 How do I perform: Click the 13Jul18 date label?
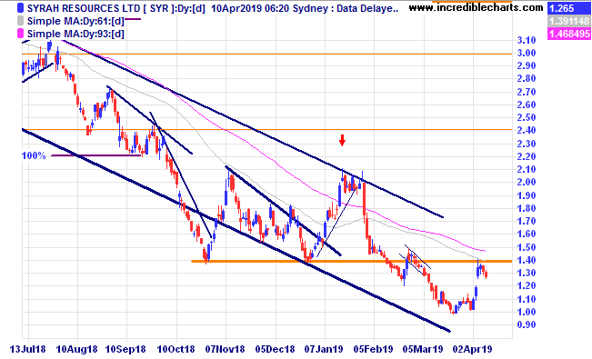pyautogui.click(x=27, y=349)
